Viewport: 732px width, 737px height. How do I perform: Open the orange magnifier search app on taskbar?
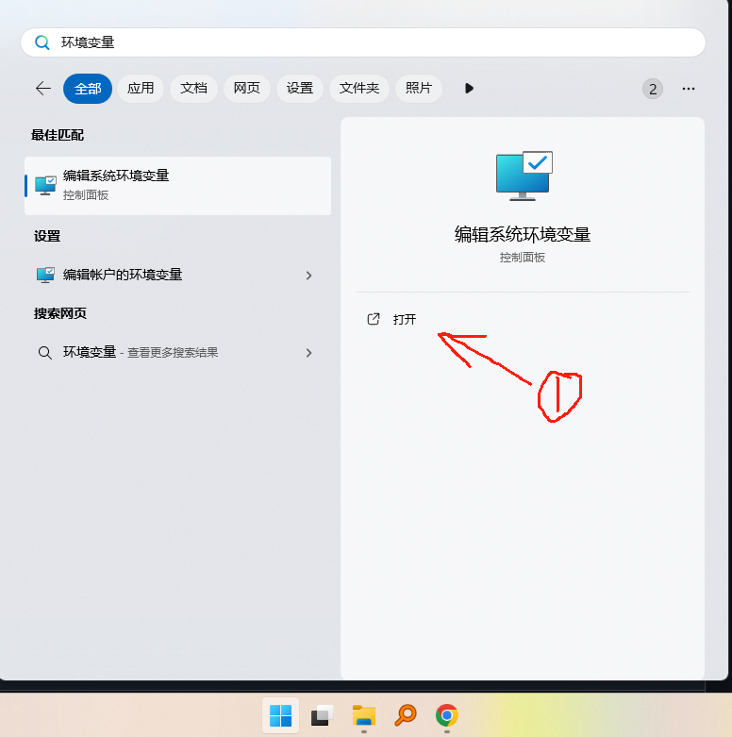click(x=406, y=715)
